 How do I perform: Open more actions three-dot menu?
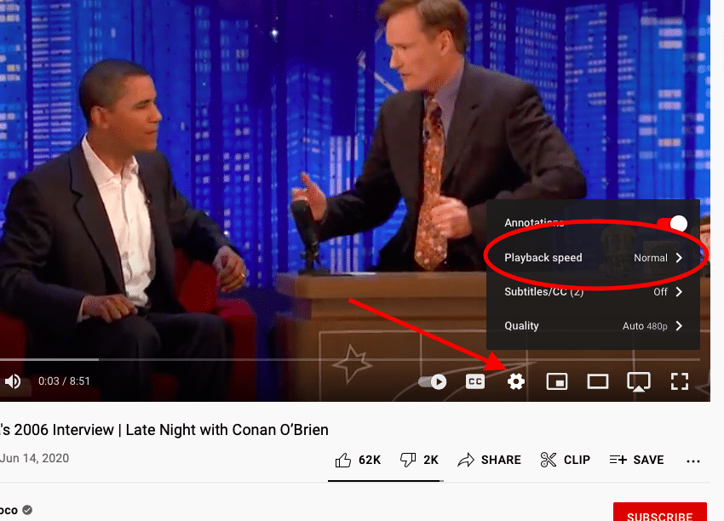coord(693,461)
